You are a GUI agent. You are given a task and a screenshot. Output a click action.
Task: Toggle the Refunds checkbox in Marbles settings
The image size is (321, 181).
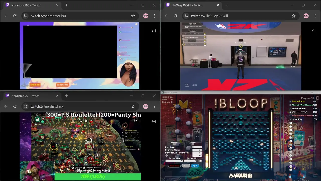(174, 144)
